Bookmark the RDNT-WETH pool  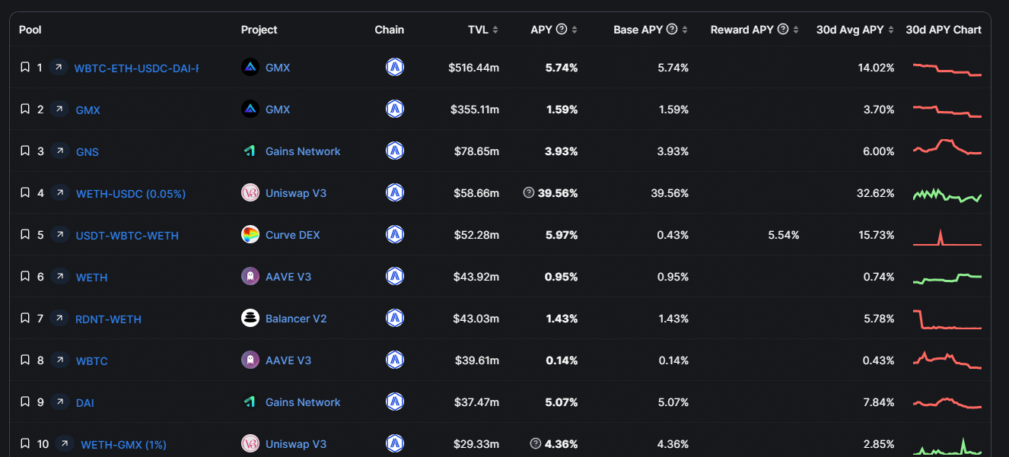[25, 319]
